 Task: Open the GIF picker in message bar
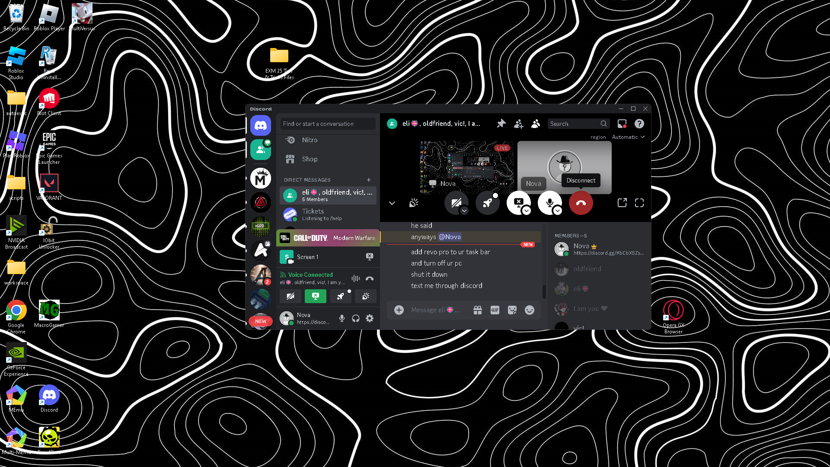[x=495, y=310]
